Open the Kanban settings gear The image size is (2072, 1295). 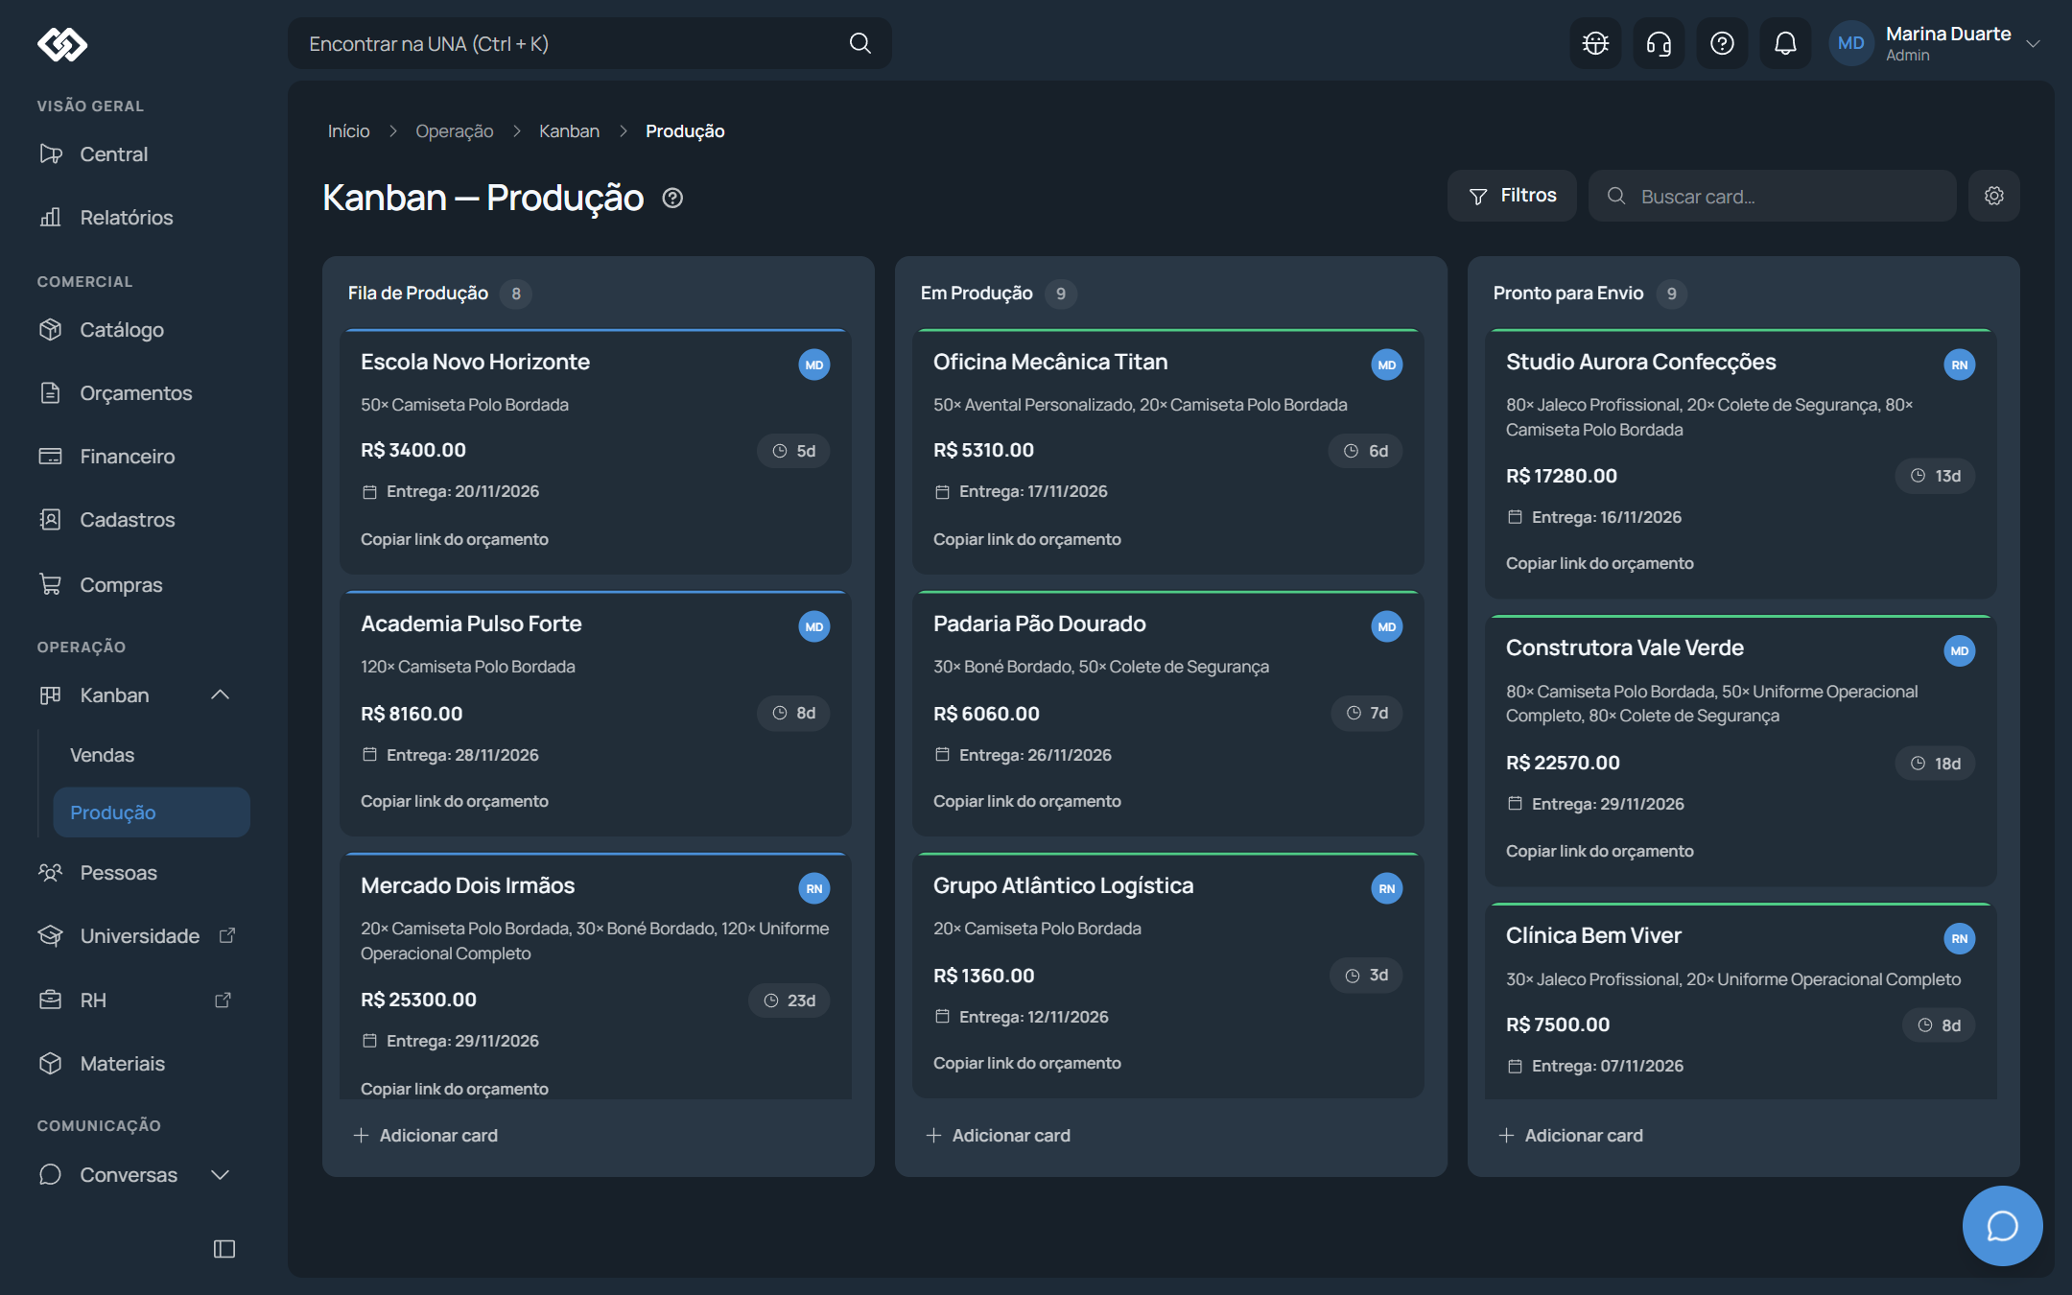point(1994,196)
